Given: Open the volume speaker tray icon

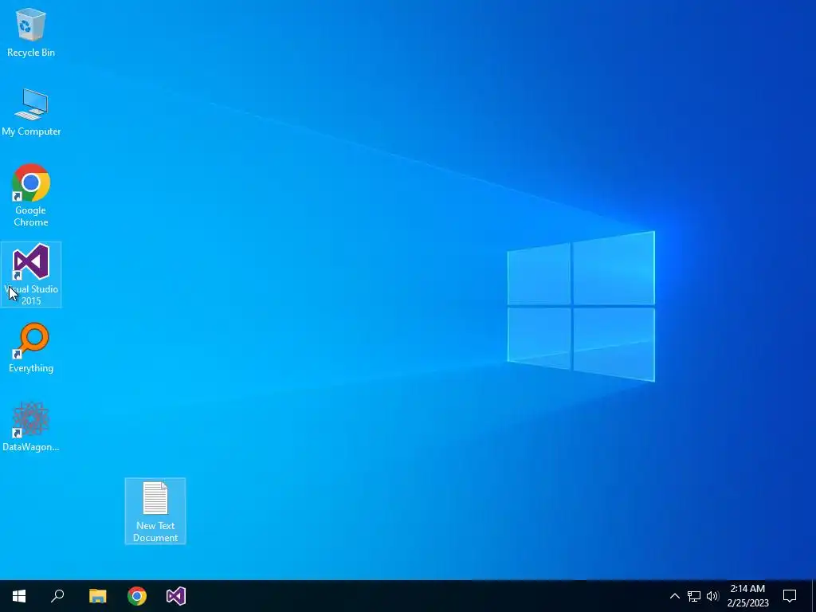Looking at the screenshot, I should (x=712, y=596).
